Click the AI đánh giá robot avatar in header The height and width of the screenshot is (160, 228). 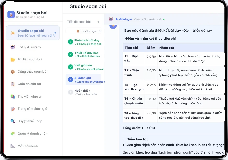[x=111, y=19]
